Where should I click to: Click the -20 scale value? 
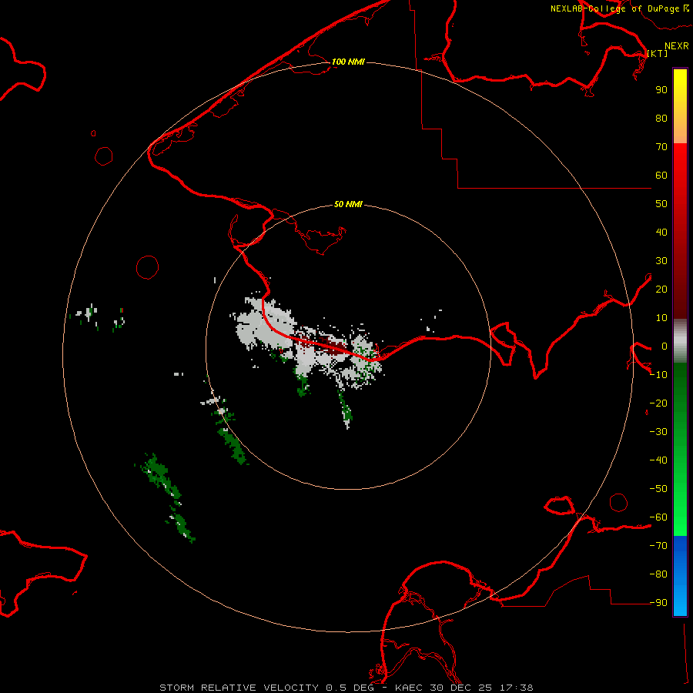[658, 403]
